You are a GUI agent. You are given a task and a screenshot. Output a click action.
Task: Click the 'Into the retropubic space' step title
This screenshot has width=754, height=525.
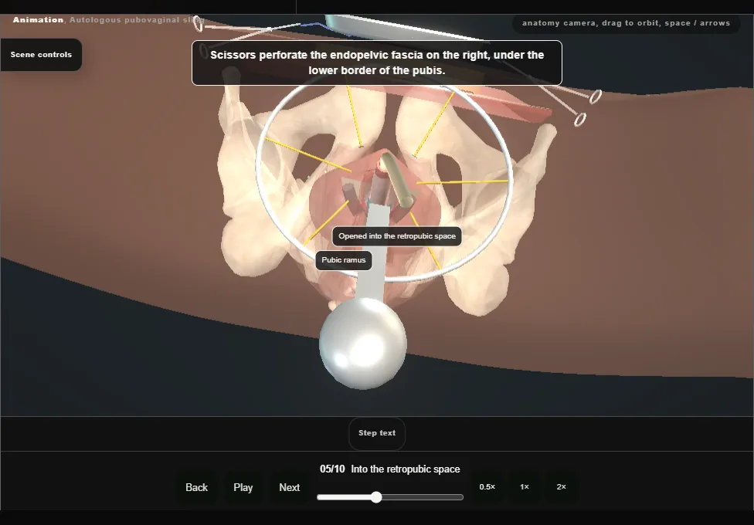[406, 469]
